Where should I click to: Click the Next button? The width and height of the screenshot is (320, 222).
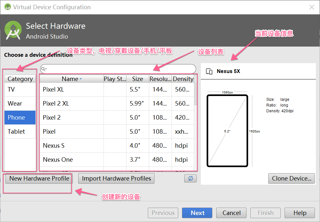[x=197, y=213]
